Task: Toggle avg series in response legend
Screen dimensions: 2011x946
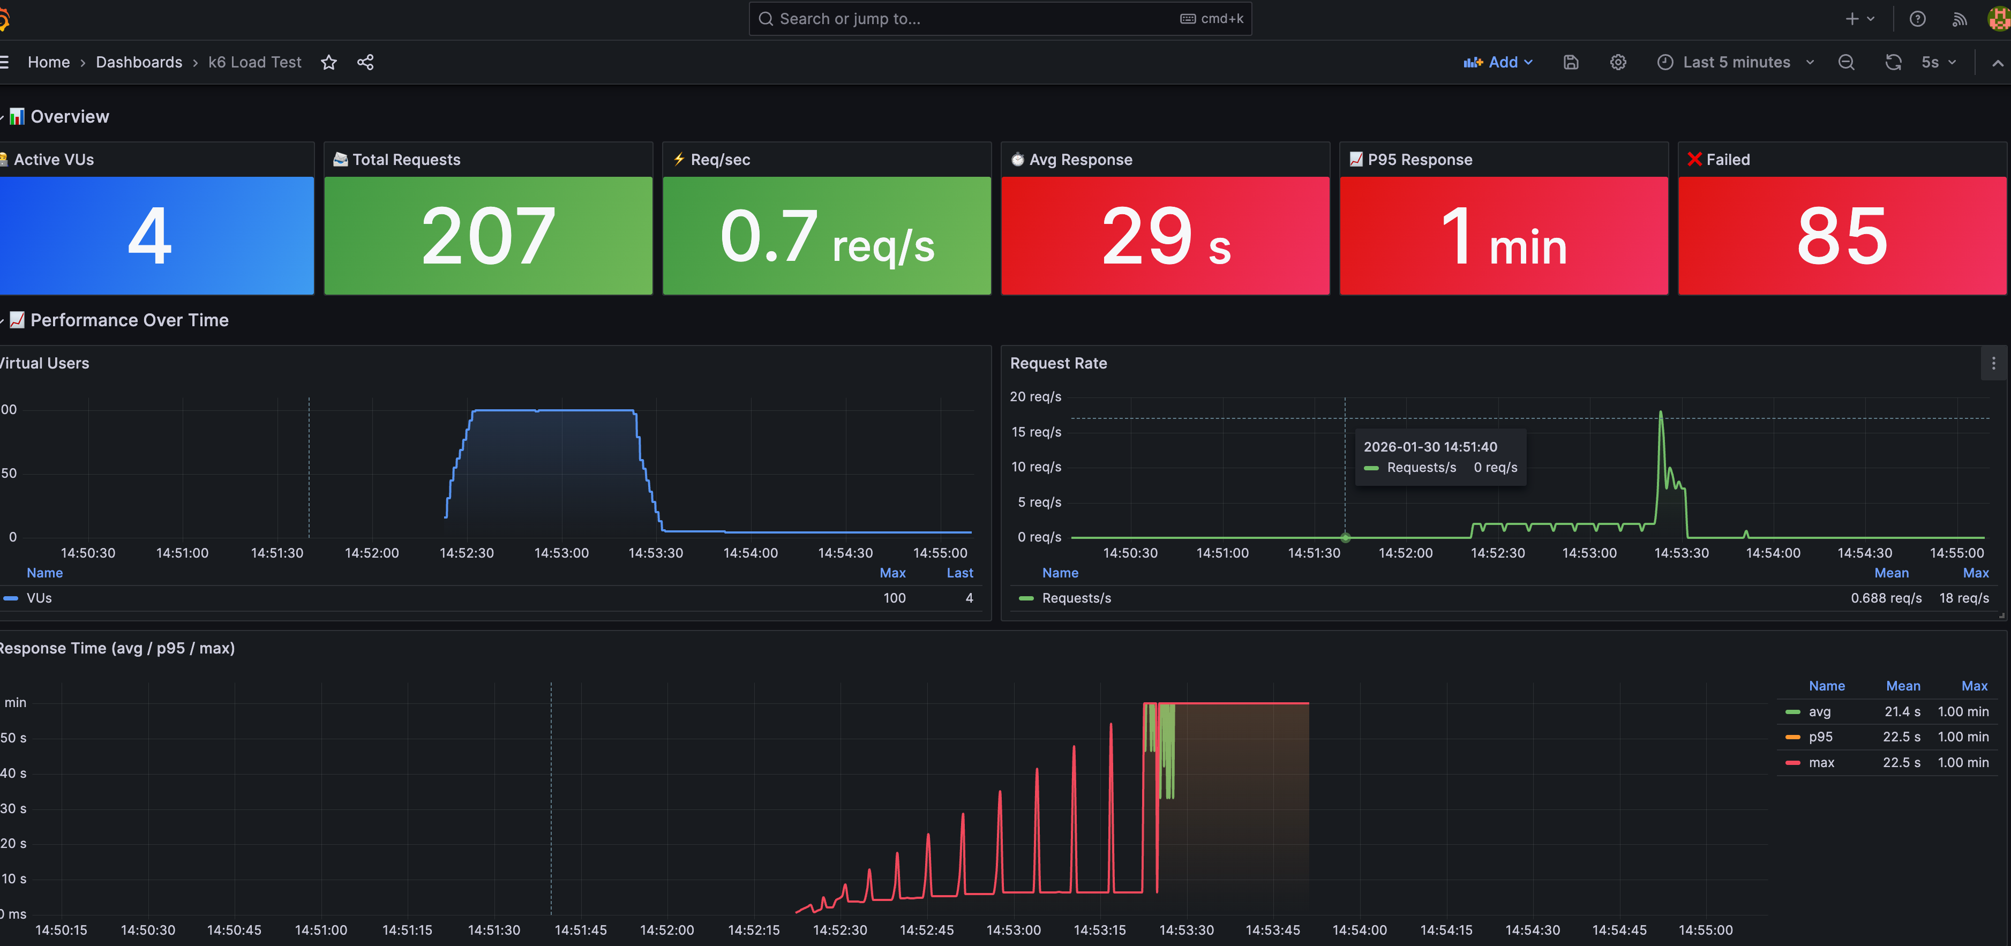Action: (x=1819, y=712)
